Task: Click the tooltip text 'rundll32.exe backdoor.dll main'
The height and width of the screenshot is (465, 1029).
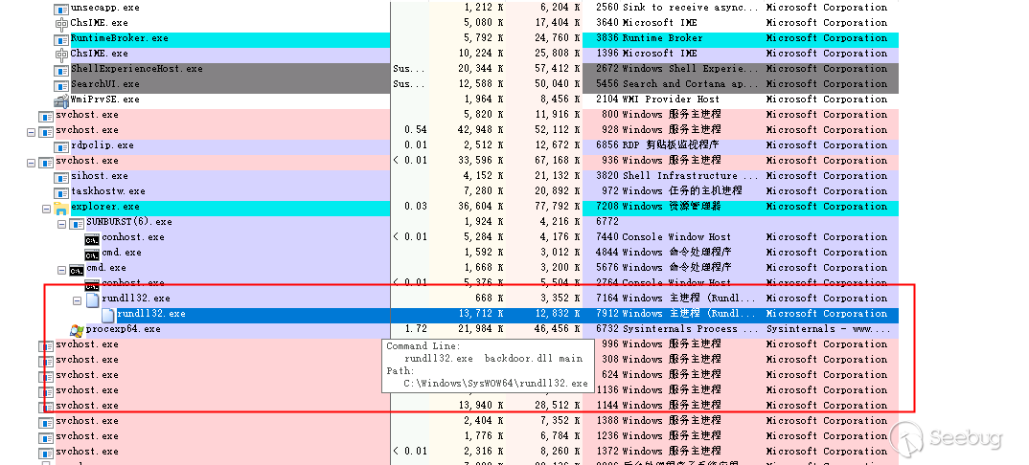Action: point(493,358)
